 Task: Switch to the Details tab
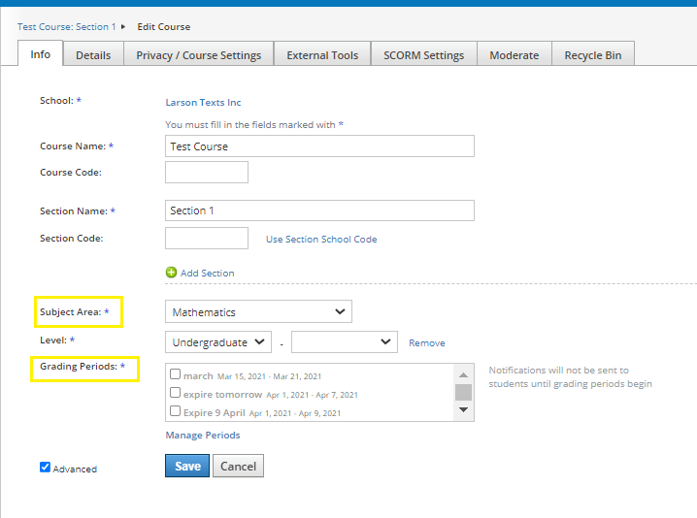click(93, 55)
